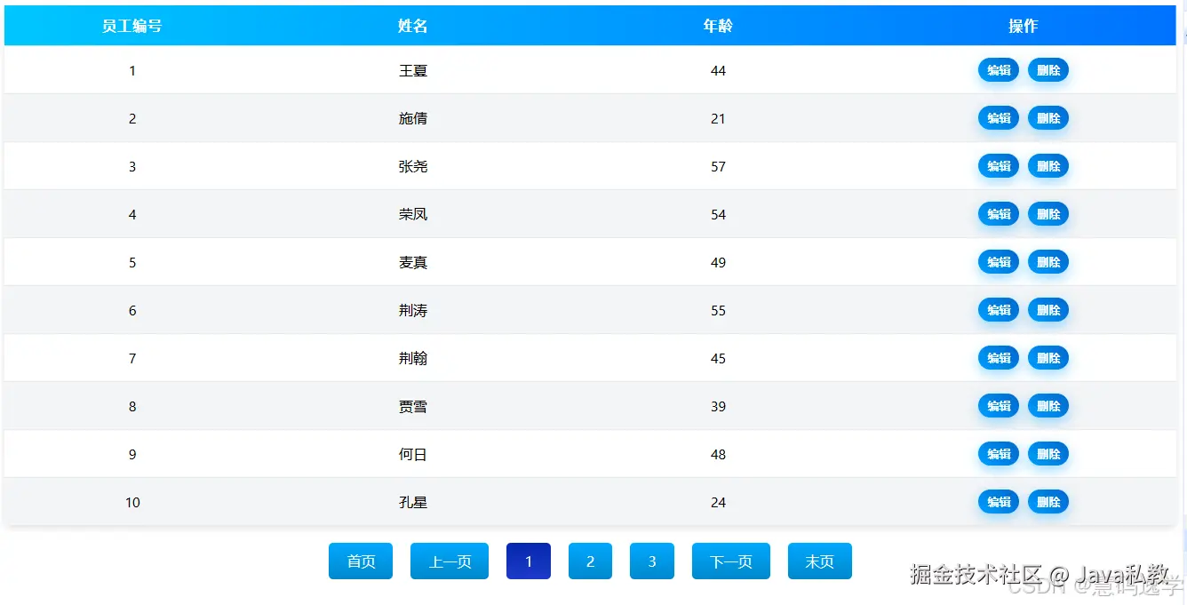
Task: Delete employee 何日
Action: point(1048,454)
